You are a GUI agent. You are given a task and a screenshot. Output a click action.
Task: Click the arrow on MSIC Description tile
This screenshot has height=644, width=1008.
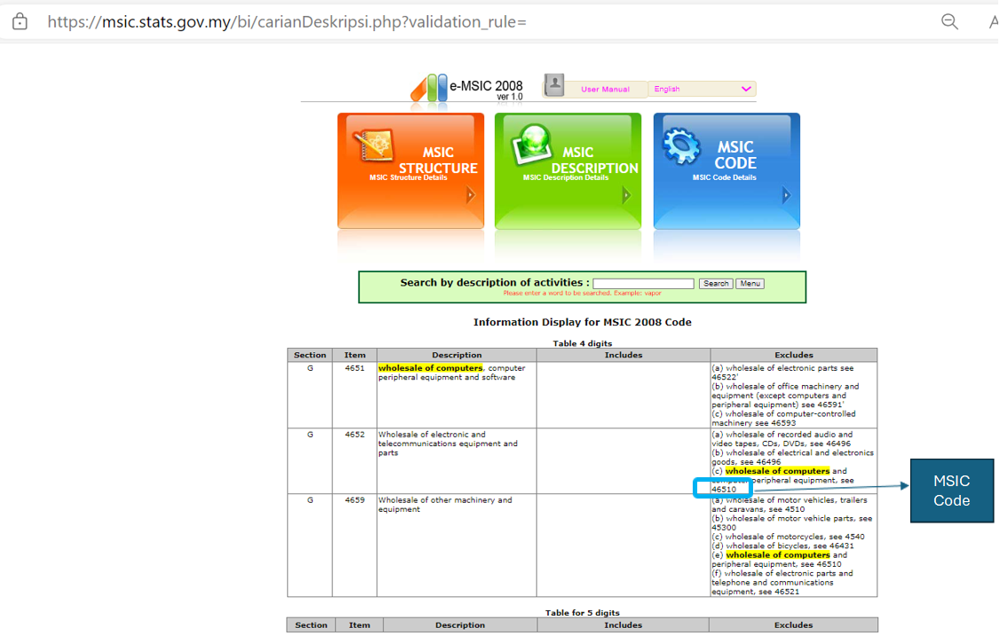(x=627, y=195)
